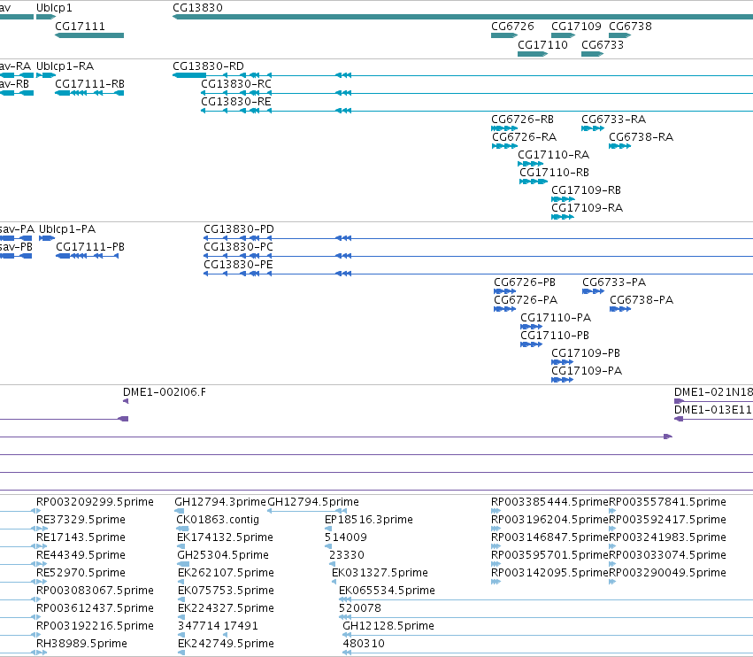Click protein label CG6726-PA
The height and width of the screenshot is (657, 753).
pyautogui.click(x=526, y=300)
